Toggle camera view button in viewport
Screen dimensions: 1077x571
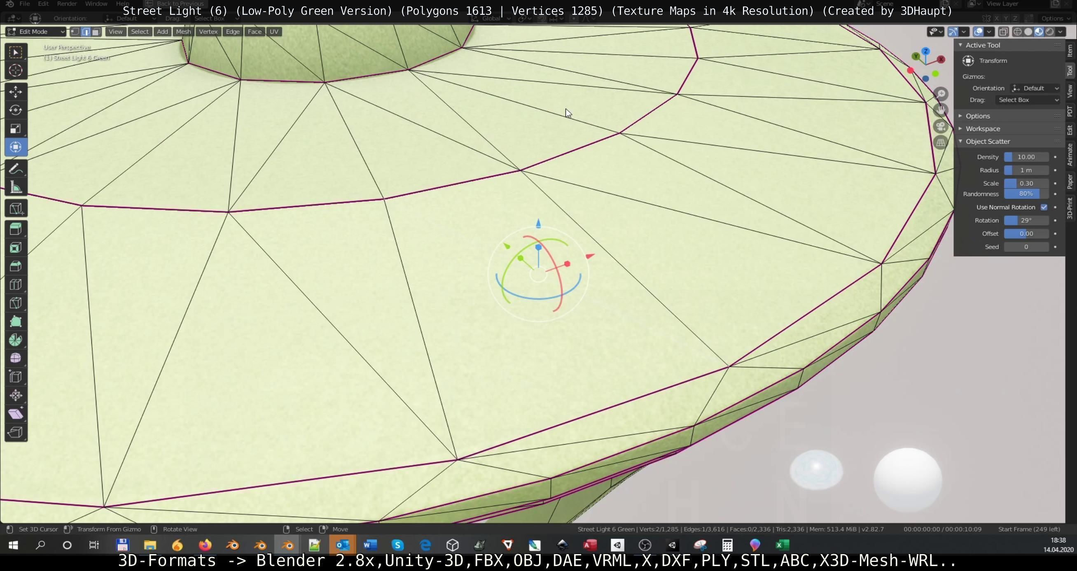click(941, 126)
